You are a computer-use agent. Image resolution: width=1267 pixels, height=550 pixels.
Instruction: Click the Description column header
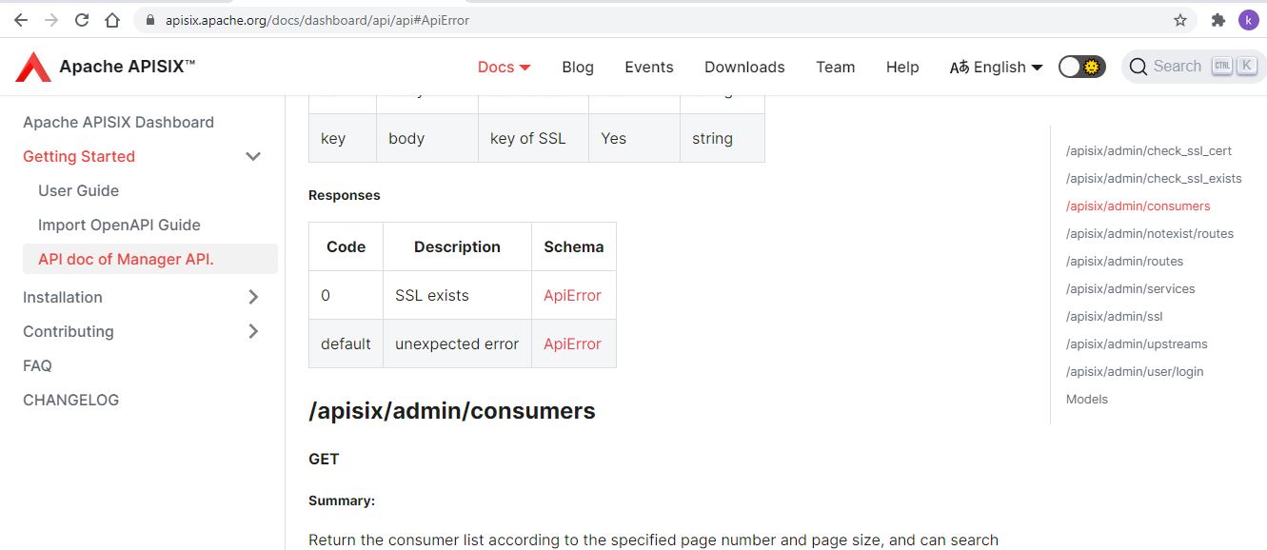457,246
